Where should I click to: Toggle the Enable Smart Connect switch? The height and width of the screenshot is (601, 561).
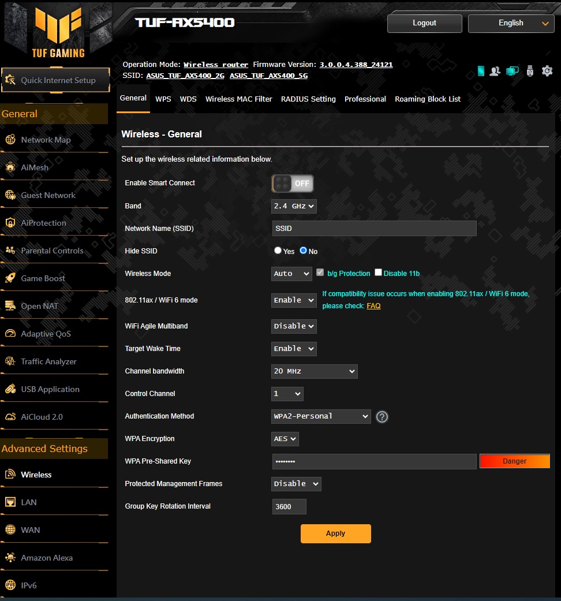(293, 184)
